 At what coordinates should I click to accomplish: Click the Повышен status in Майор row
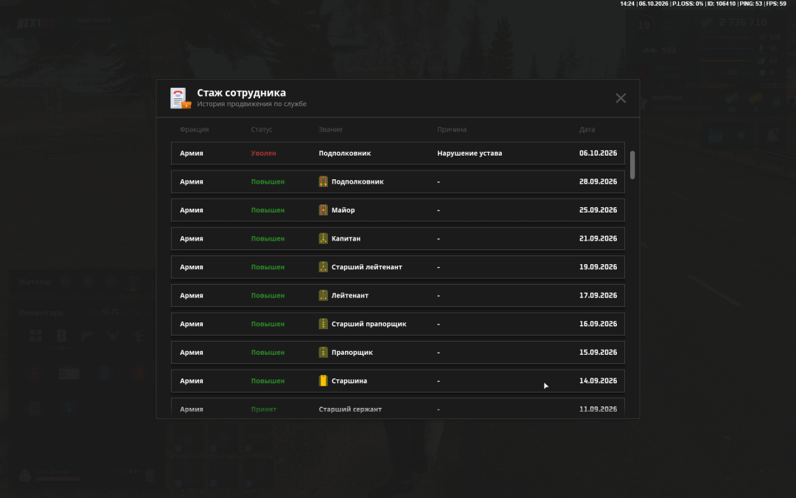(x=268, y=210)
